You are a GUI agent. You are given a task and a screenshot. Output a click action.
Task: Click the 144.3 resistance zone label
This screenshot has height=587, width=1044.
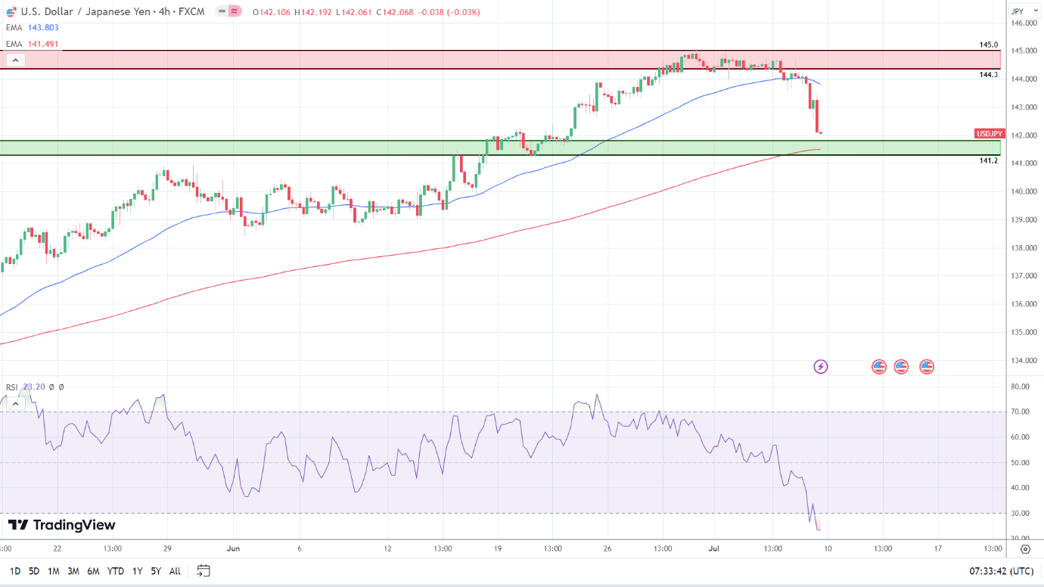(x=989, y=74)
